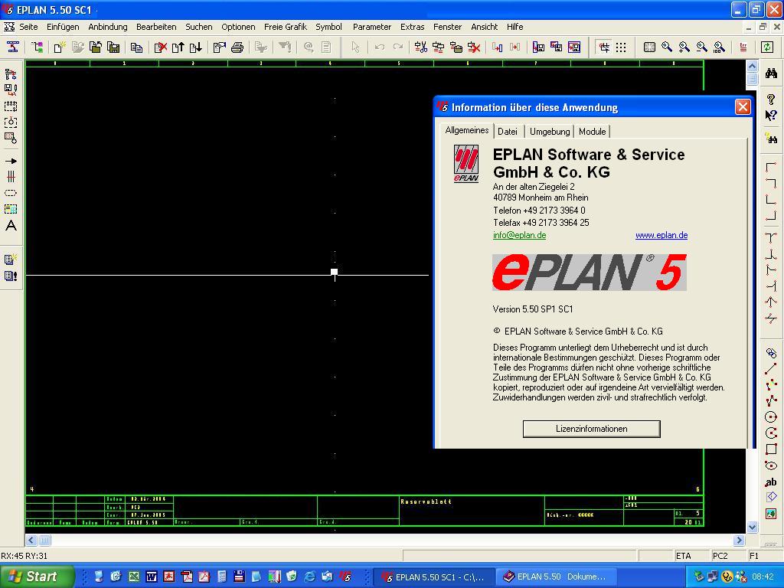Click the Lizenzinformationen button
784x588 pixels.
592,429
